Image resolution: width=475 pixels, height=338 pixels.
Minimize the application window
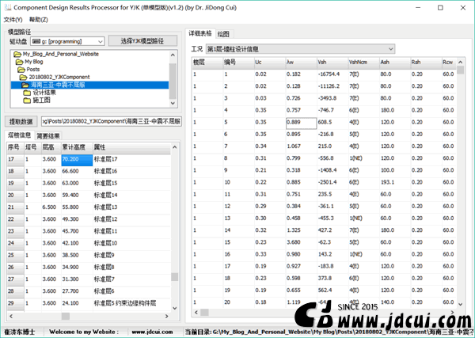[x=418, y=8]
